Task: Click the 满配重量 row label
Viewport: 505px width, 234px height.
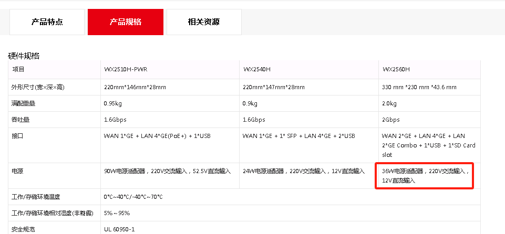Action: click(24, 103)
